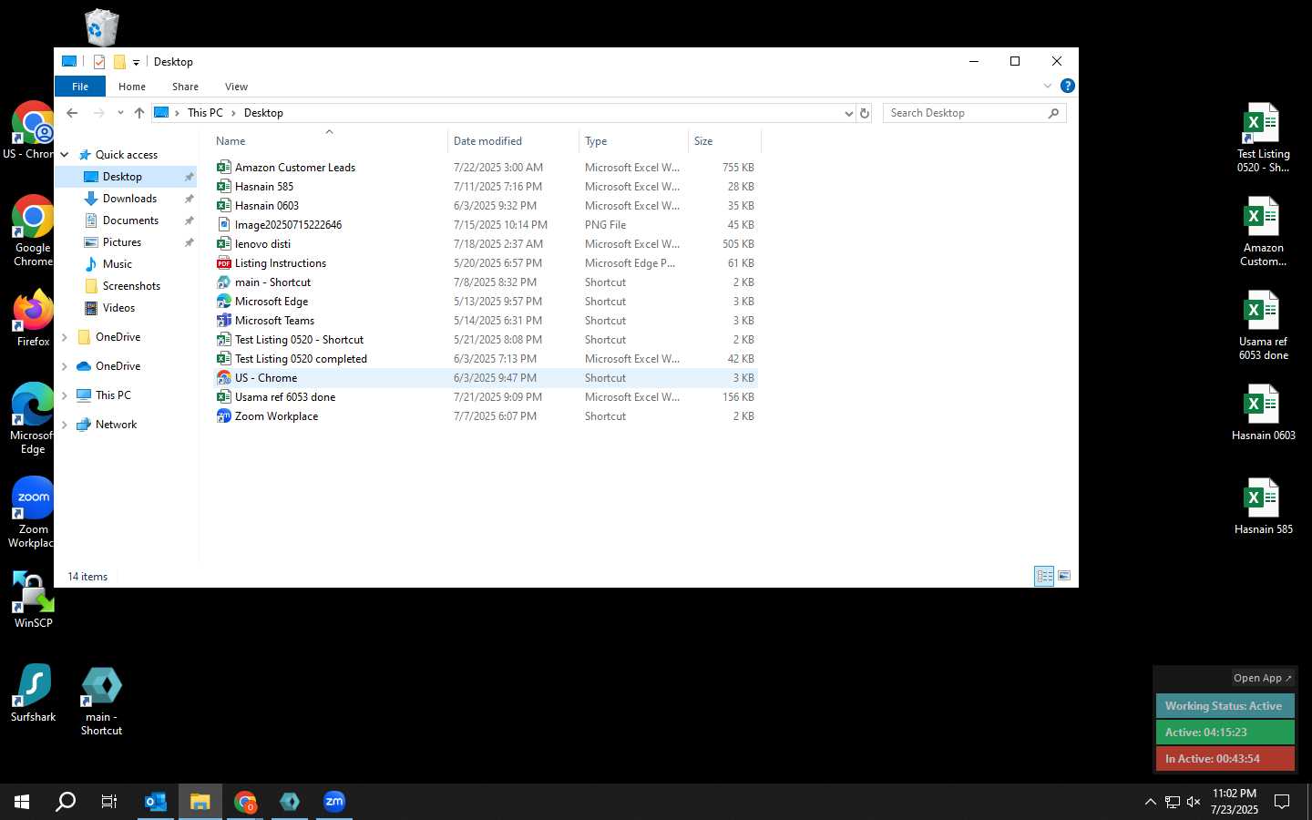The width and height of the screenshot is (1312, 820).
Task: Expand Network tree node
Action: (65, 425)
